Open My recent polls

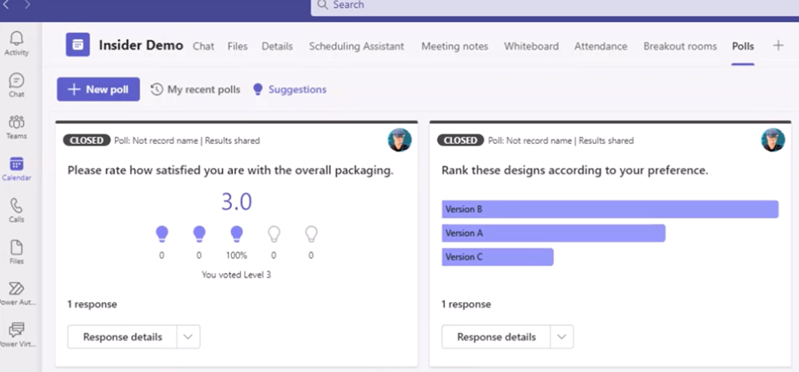point(196,89)
